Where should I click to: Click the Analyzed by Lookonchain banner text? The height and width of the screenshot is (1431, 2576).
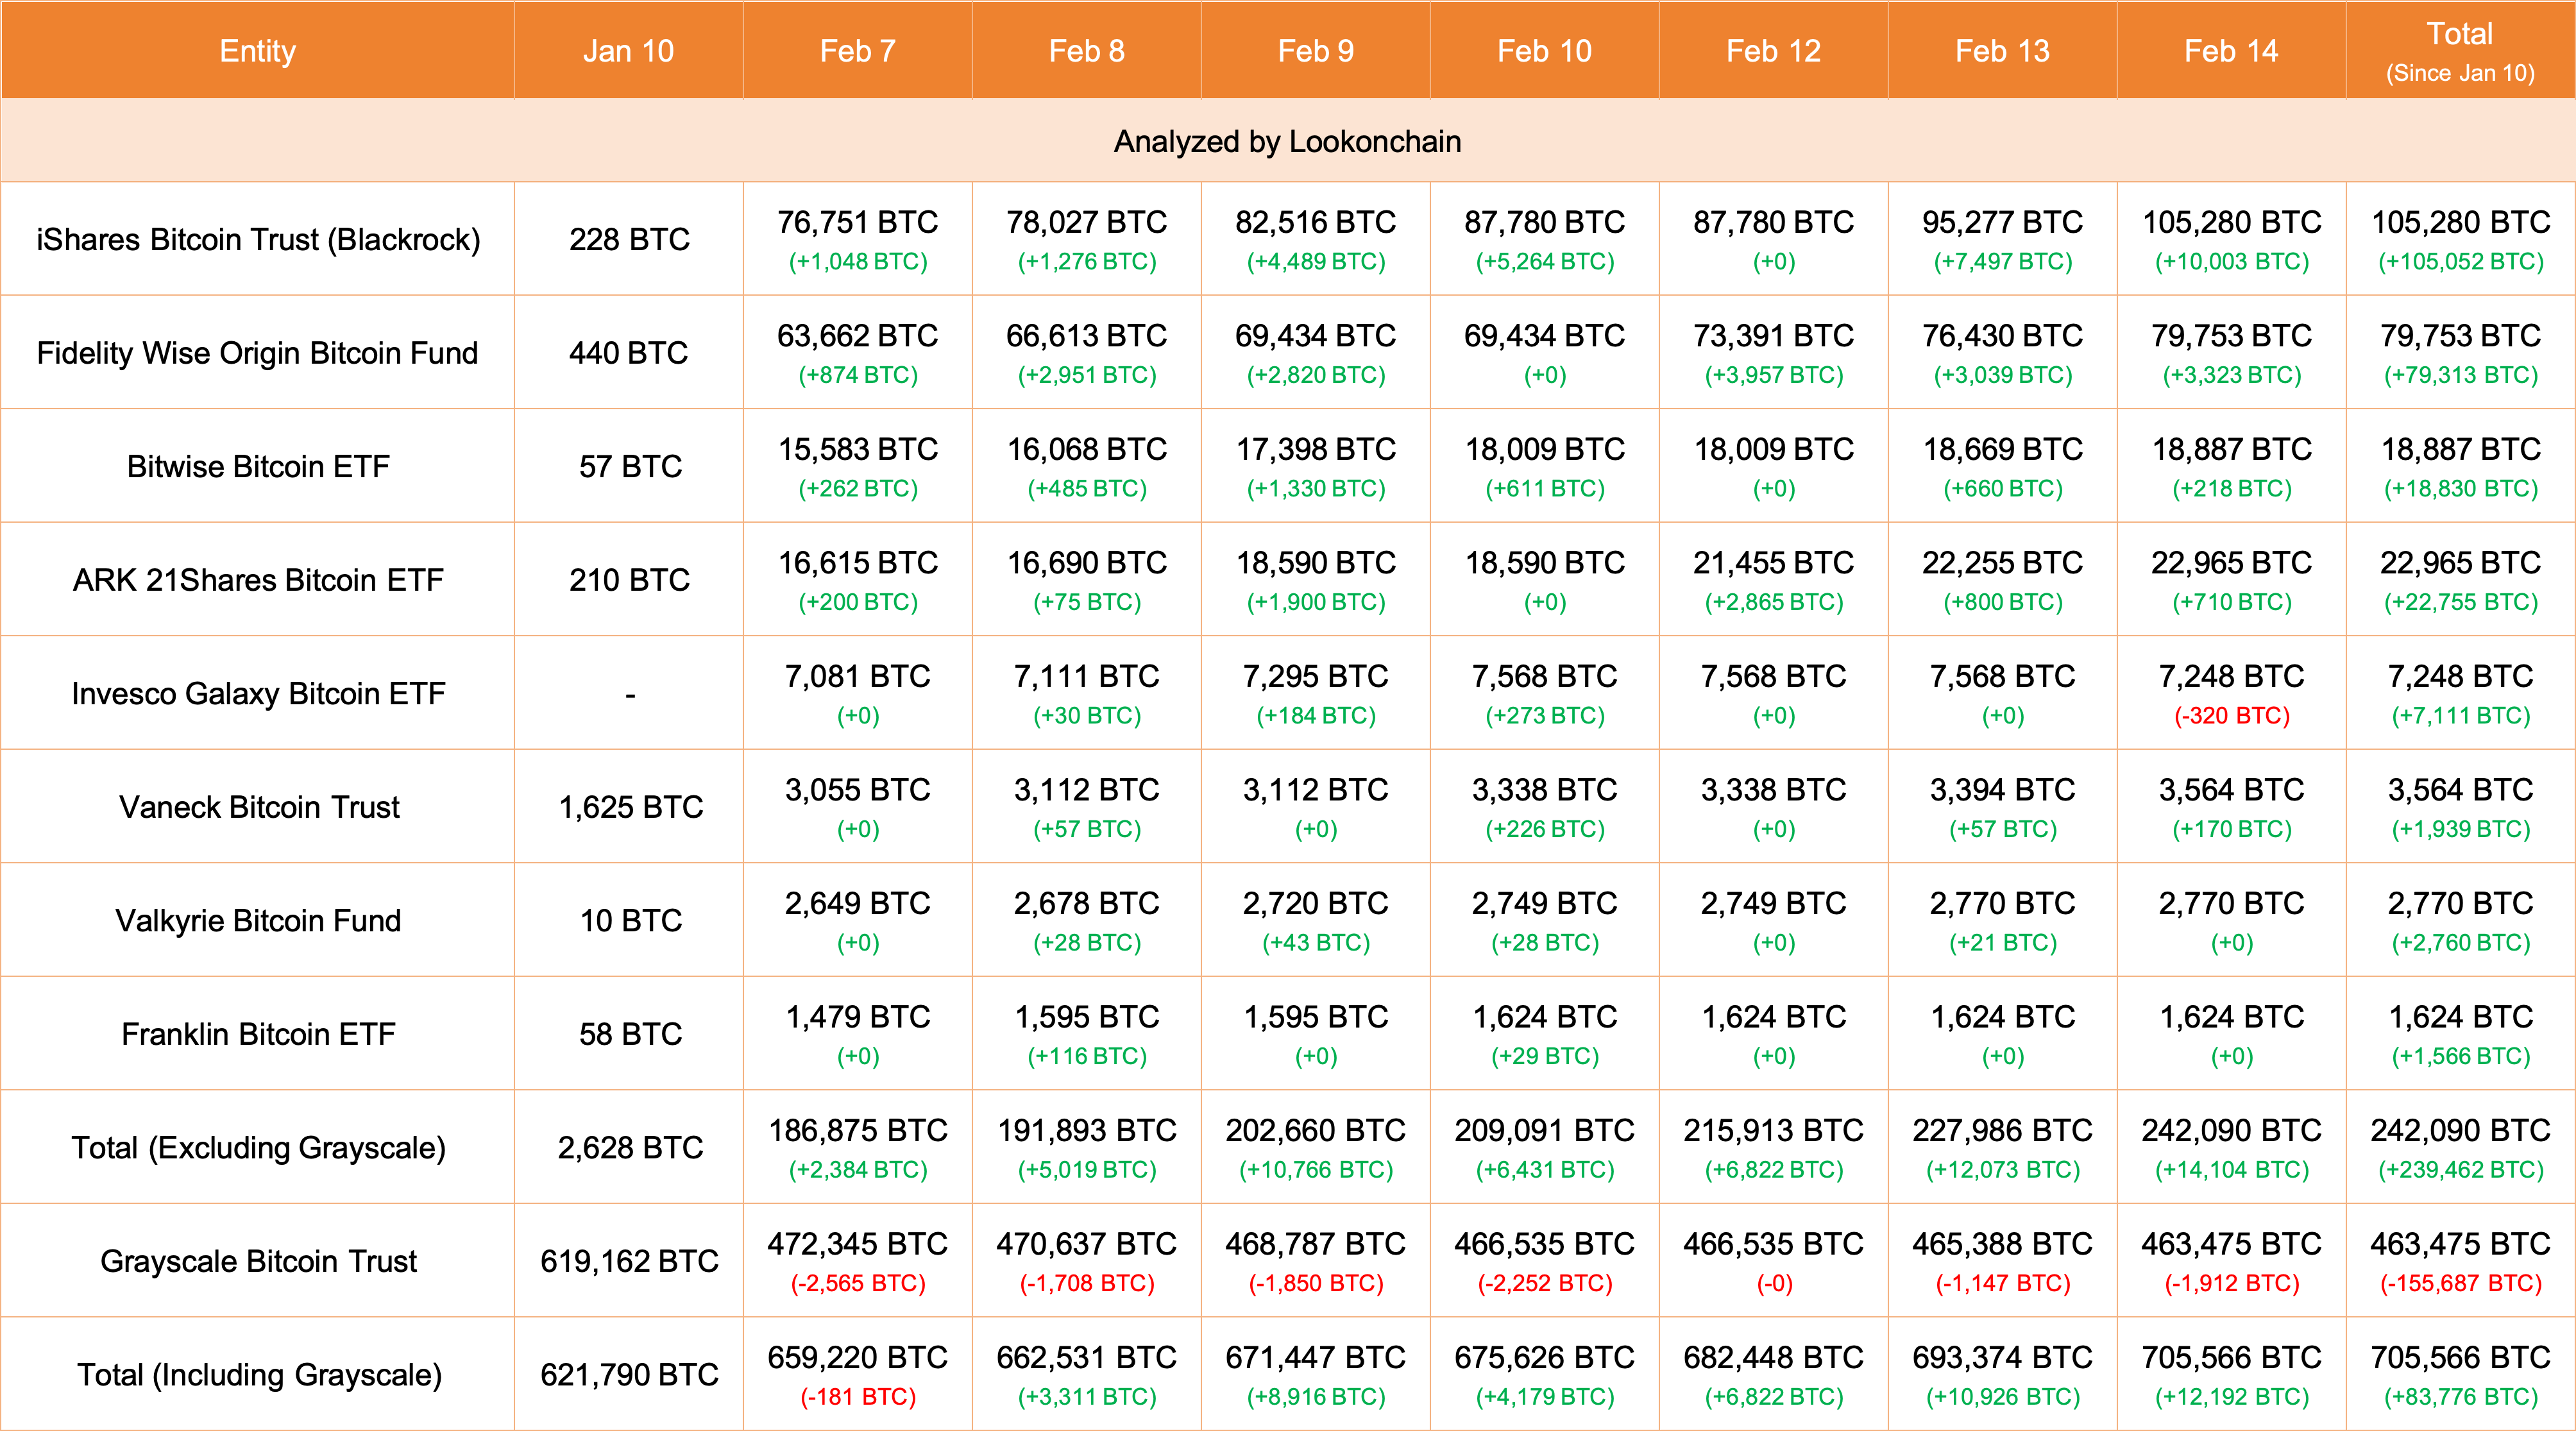point(1287,142)
